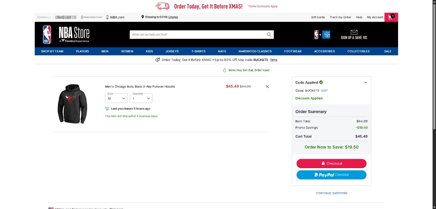Open My Account link
The height and width of the screenshot is (209, 436).
[x=375, y=17]
